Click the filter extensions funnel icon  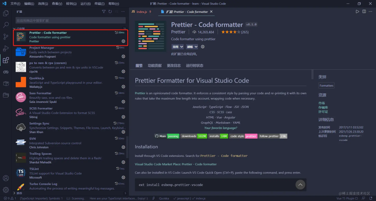click(104, 11)
